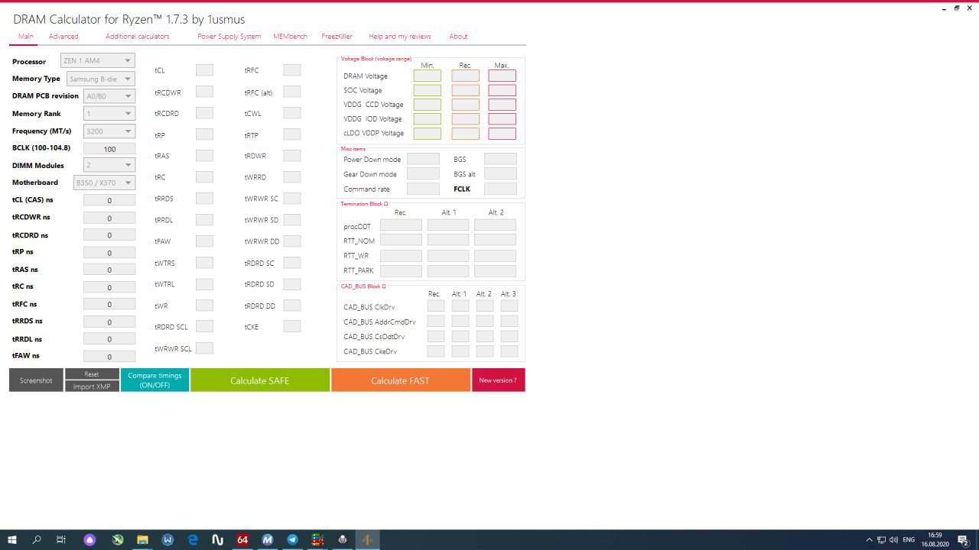The image size is (979, 550).
Task: Click the tRP ns input field
Action: 109,252
